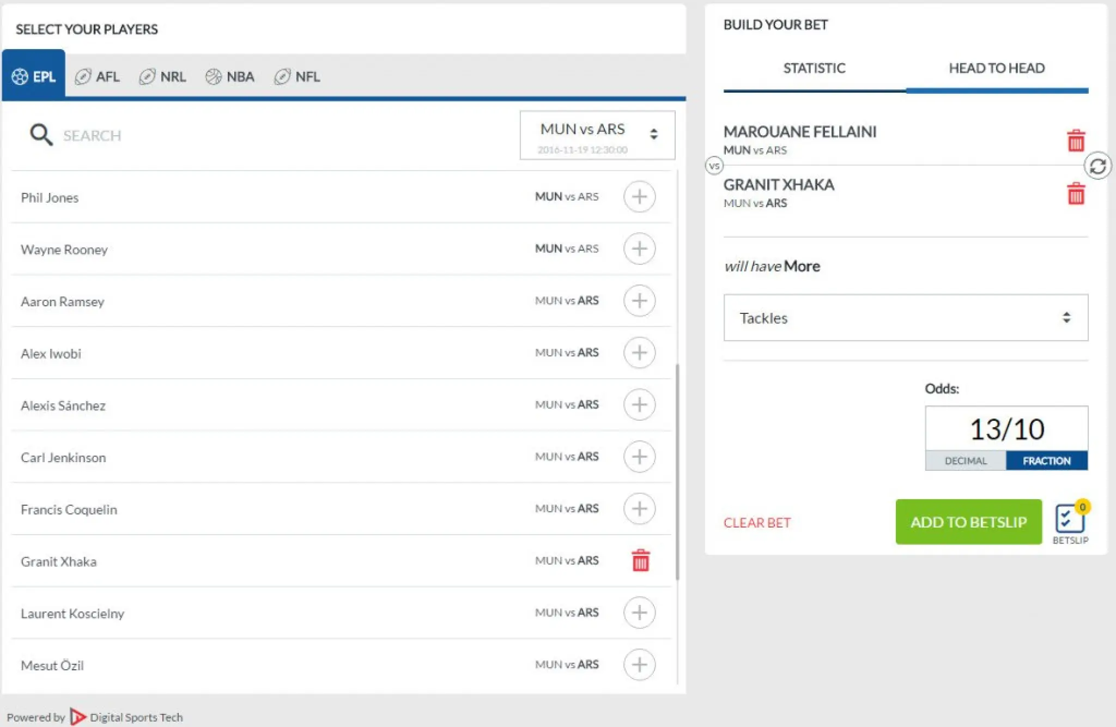Viewport: 1116px width, 727px height.
Task: Click the Clear Bet link
Action: (757, 523)
